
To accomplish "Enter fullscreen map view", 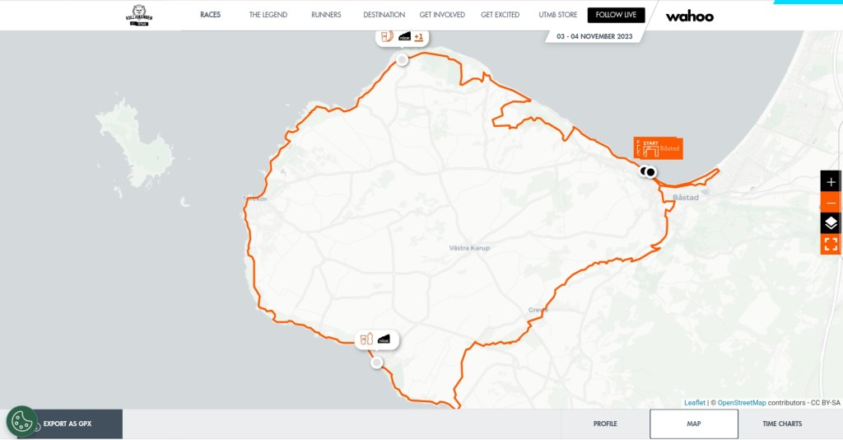I will coord(831,244).
